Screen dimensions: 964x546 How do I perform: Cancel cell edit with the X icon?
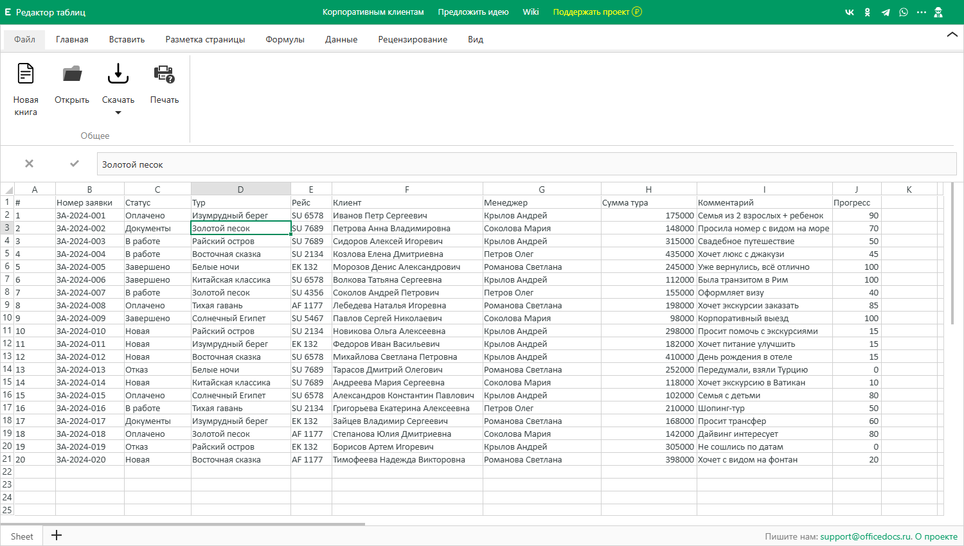click(x=29, y=164)
